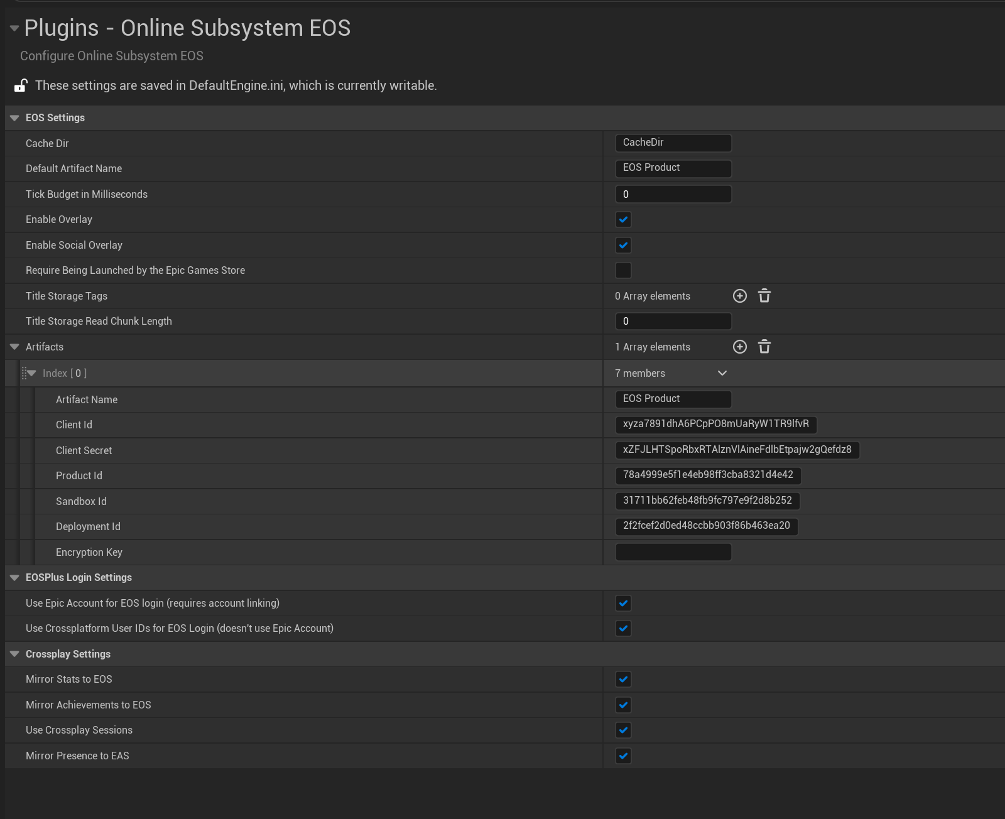
Task: Delete all Artifacts array elements
Action: point(764,347)
